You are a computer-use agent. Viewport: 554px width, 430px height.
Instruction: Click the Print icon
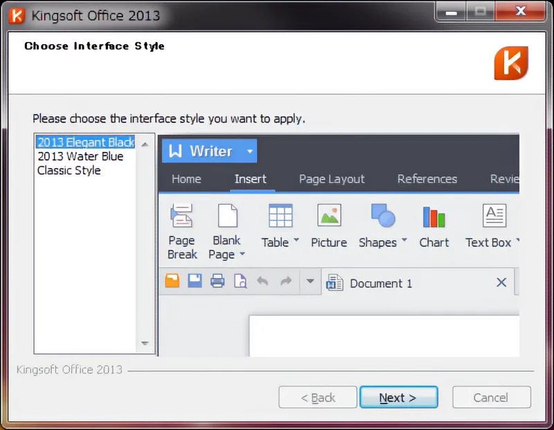pyautogui.click(x=217, y=281)
